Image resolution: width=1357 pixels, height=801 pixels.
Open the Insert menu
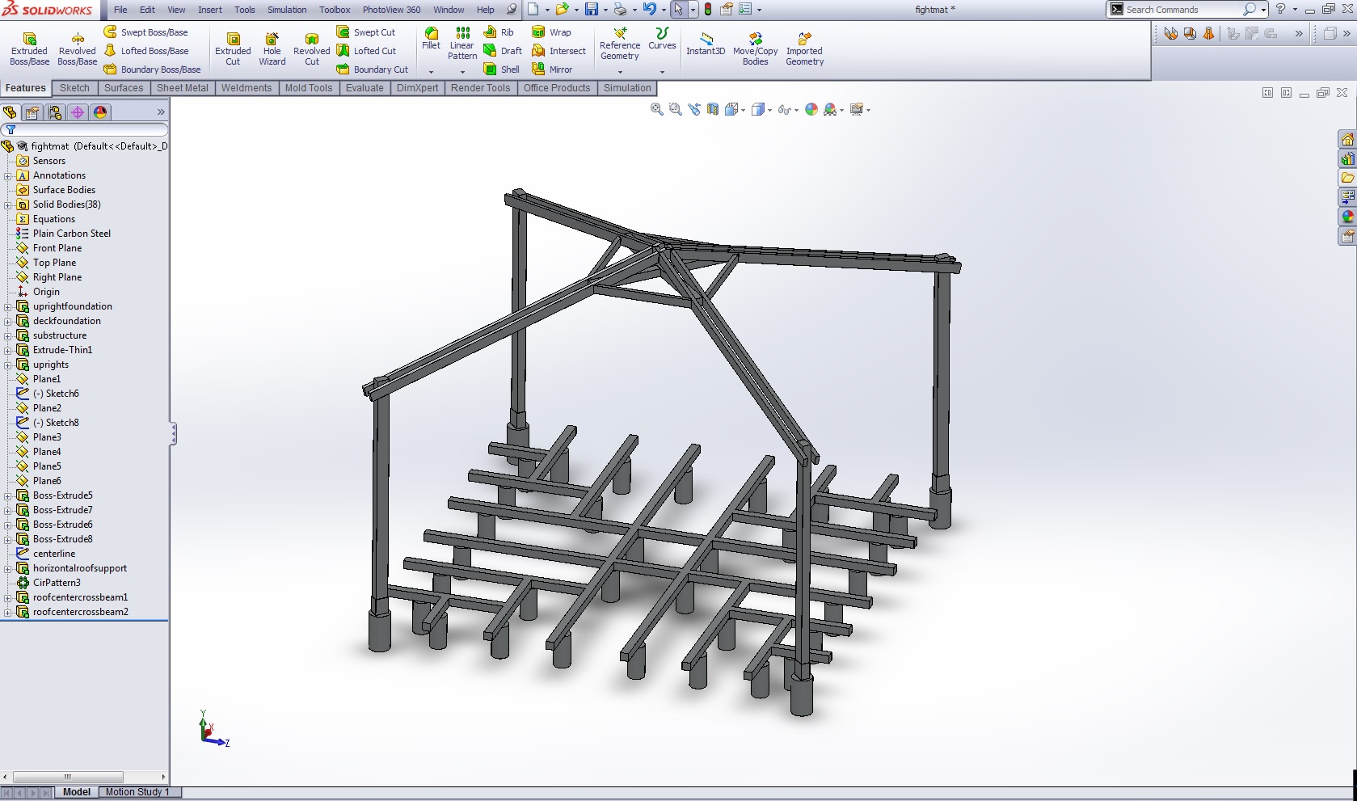point(210,10)
